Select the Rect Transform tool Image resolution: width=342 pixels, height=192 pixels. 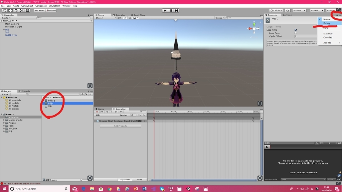coord(27,10)
